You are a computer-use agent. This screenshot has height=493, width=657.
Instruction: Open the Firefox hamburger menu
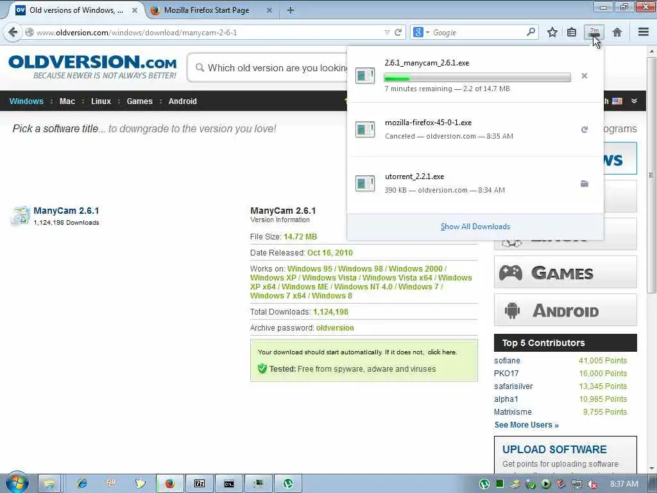click(644, 32)
